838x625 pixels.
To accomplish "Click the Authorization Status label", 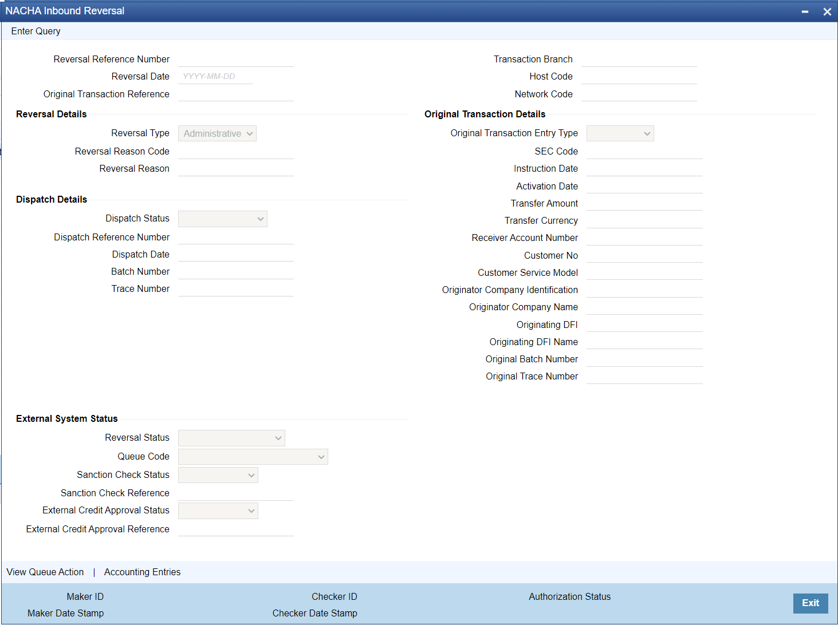I will 570,596.
